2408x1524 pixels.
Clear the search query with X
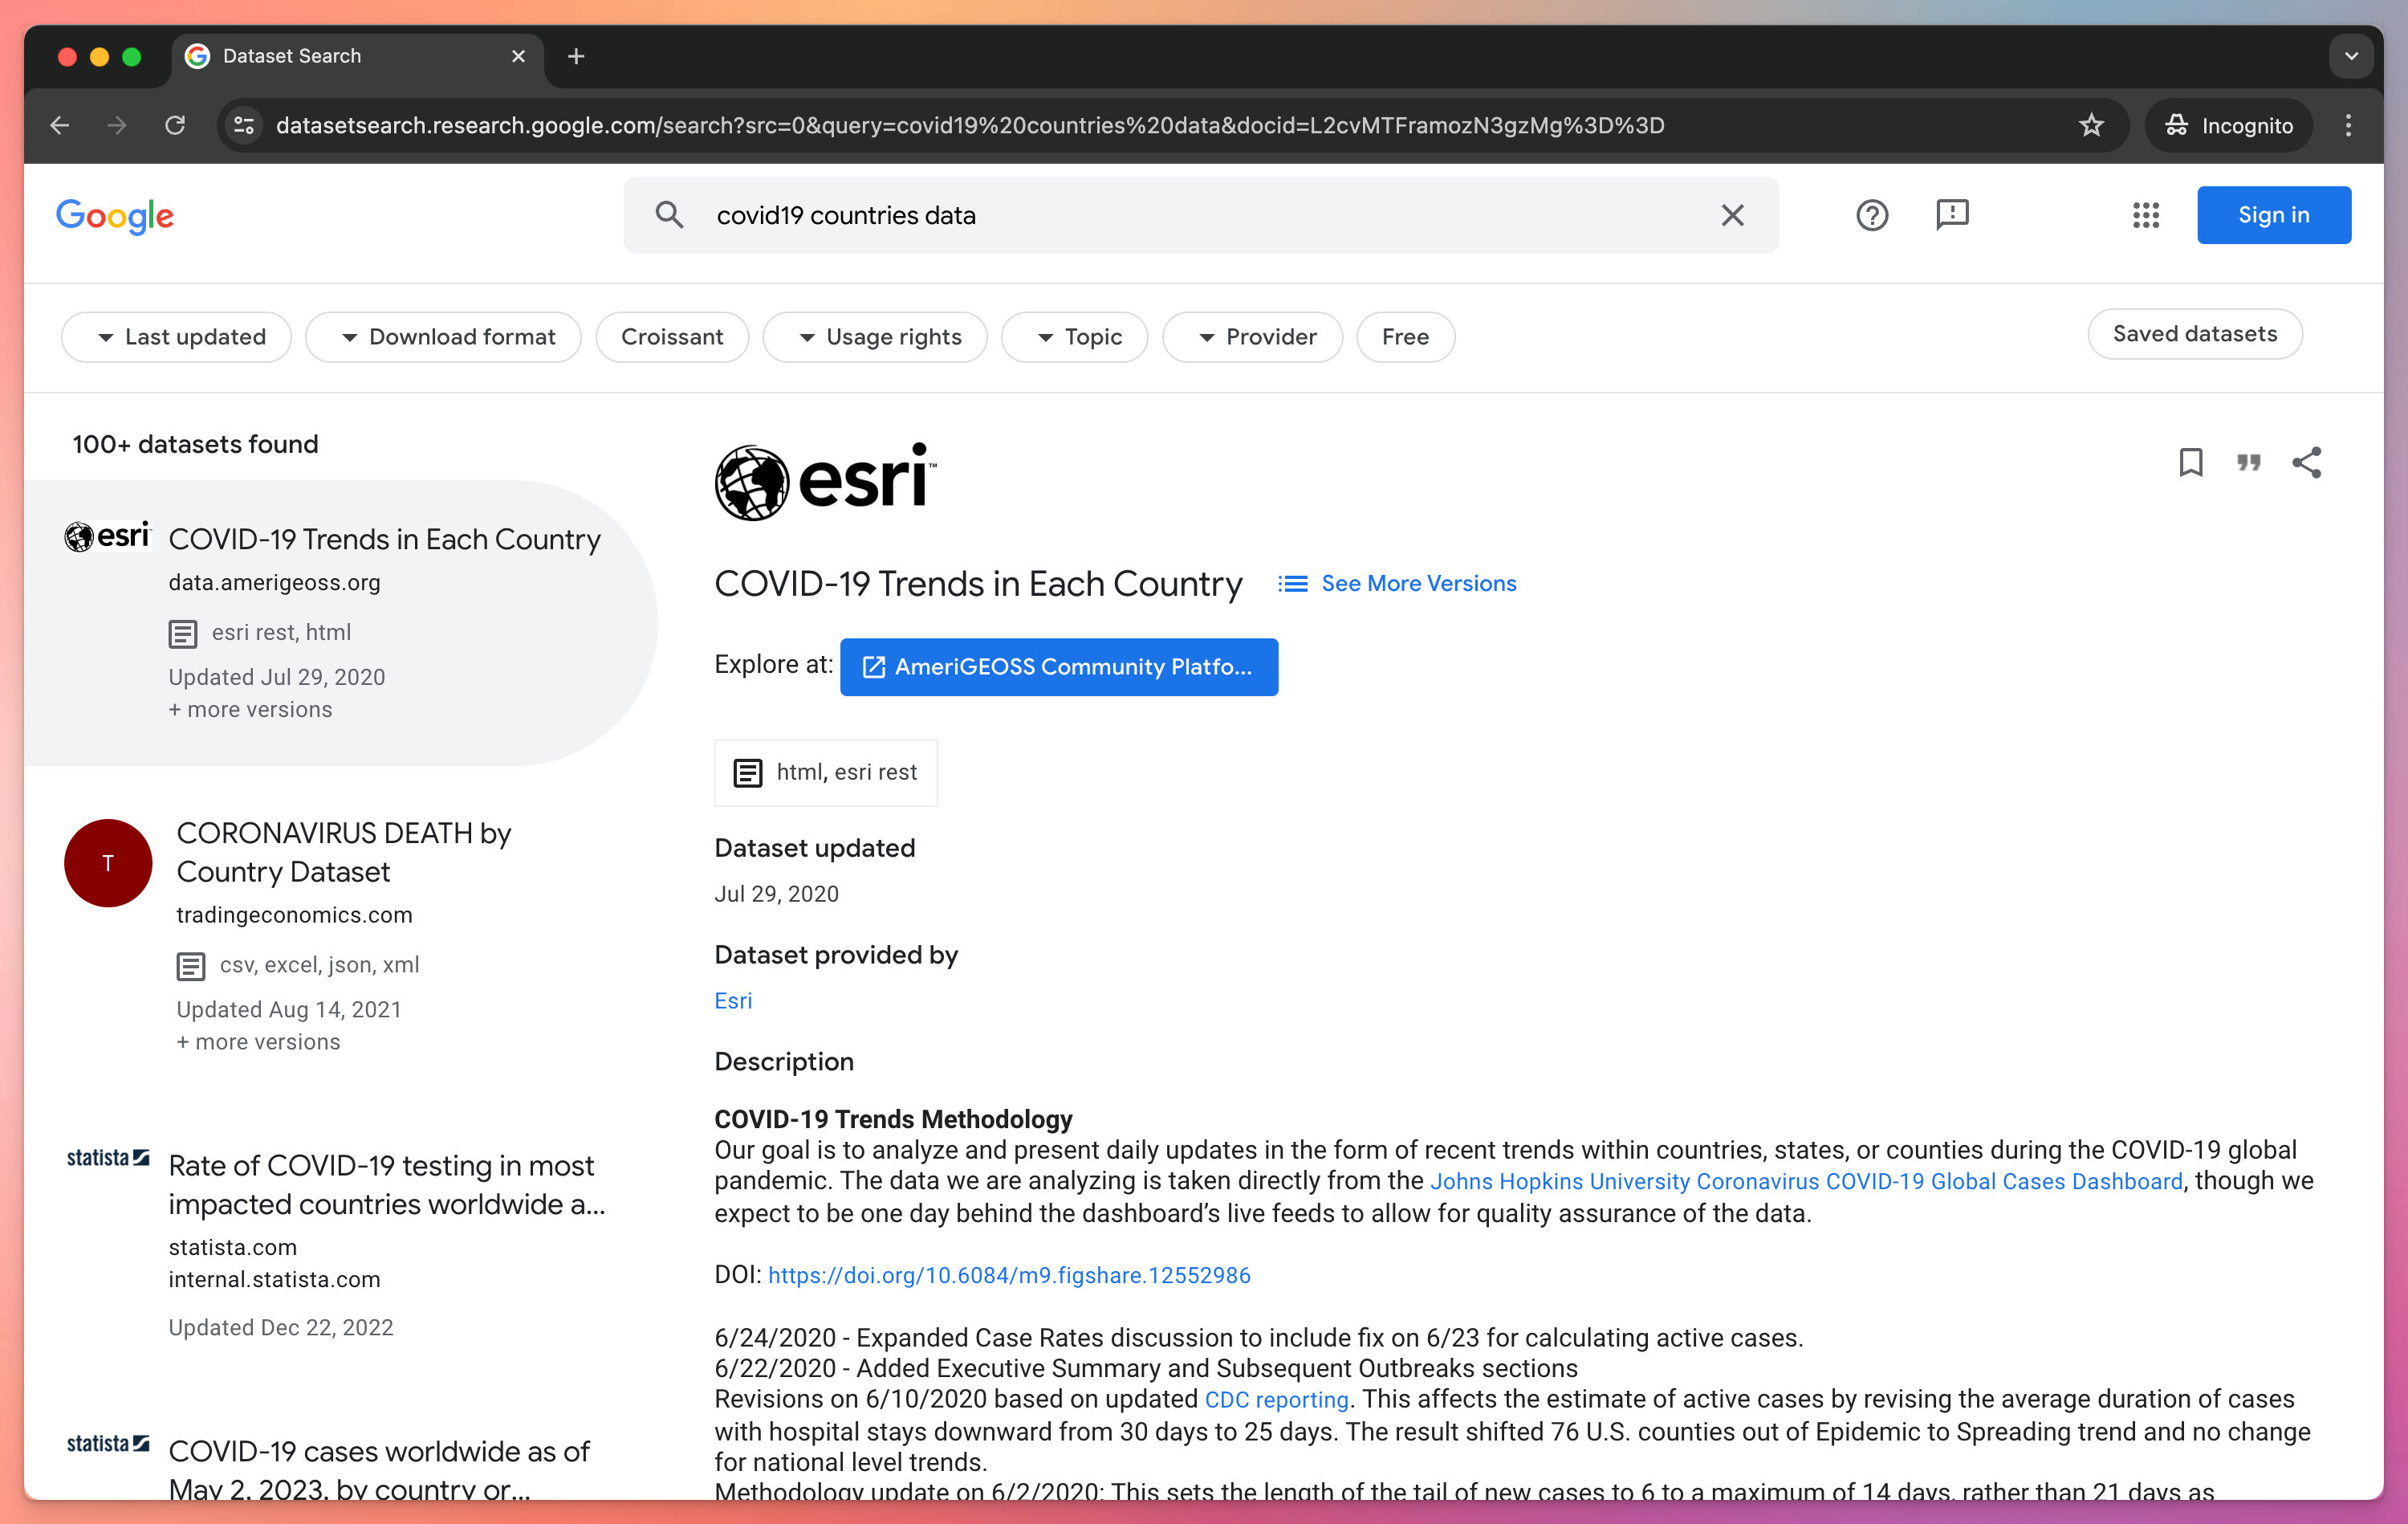click(1732, 215)
